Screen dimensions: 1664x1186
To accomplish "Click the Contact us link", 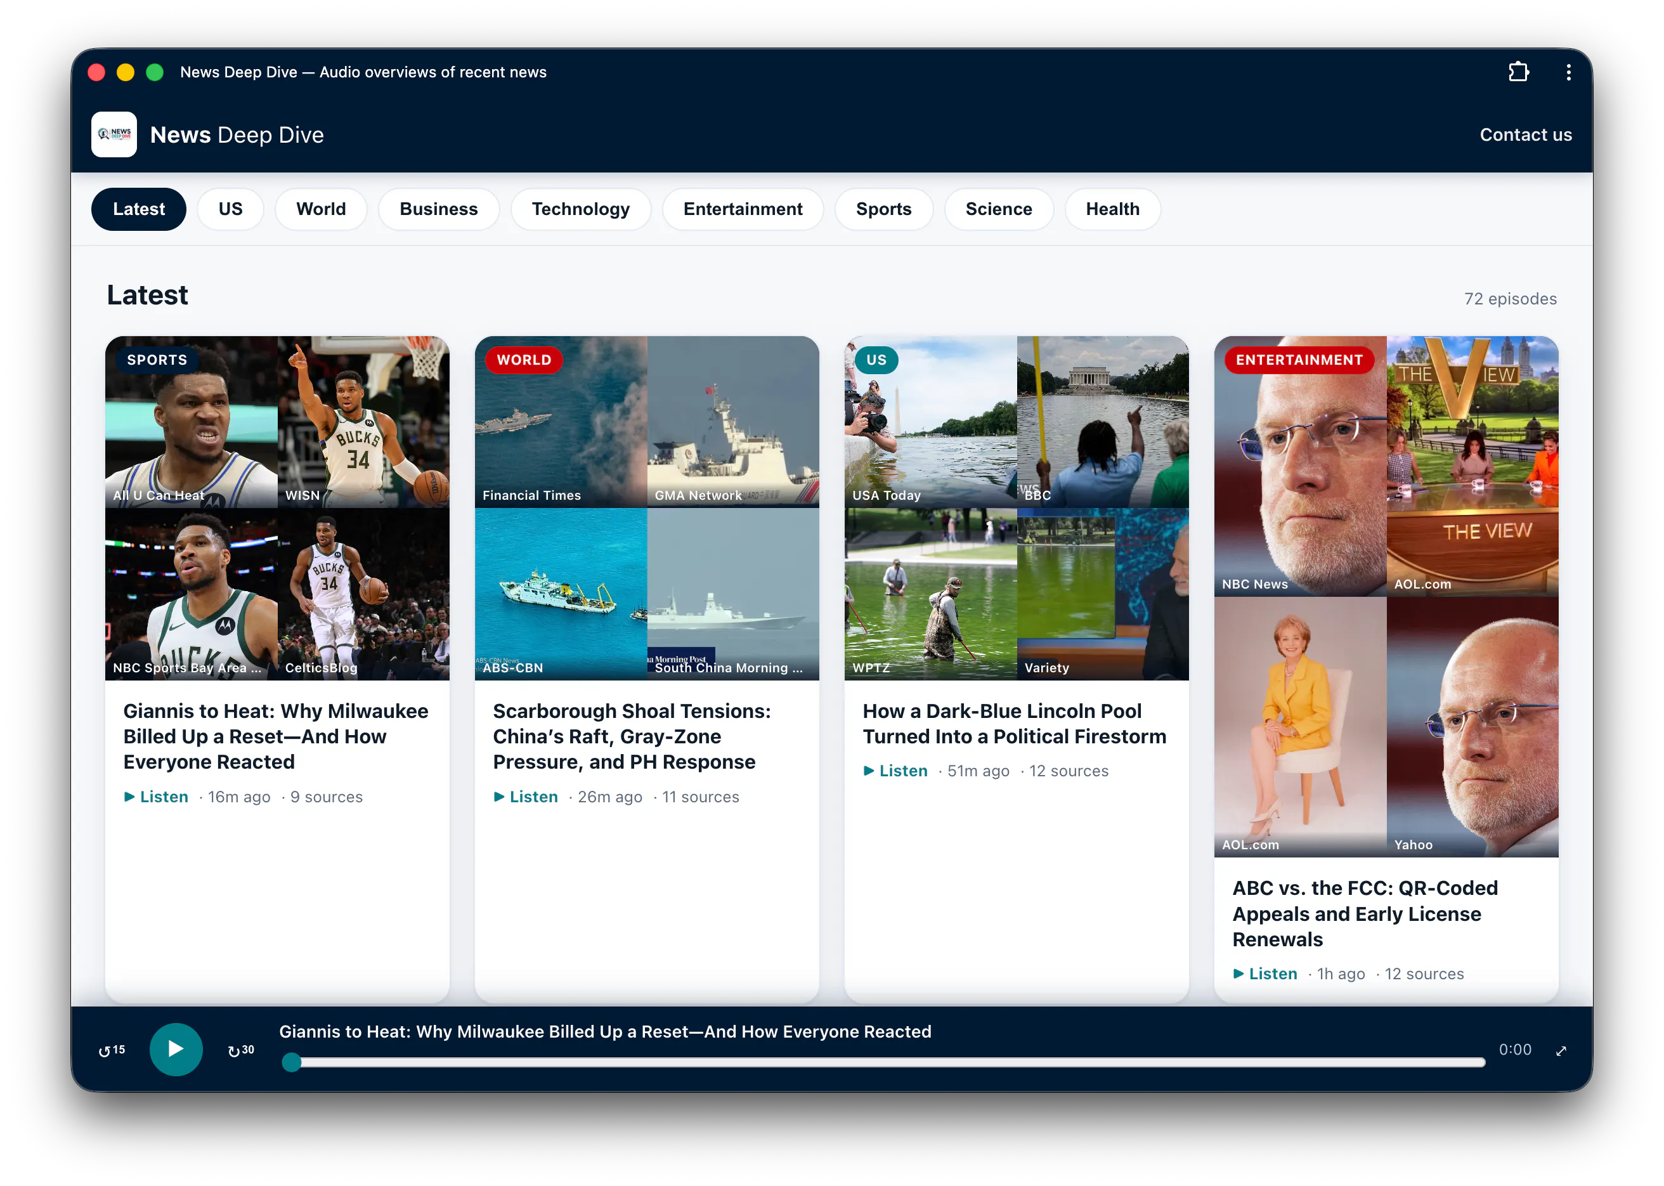I will tap(1525, 134).
